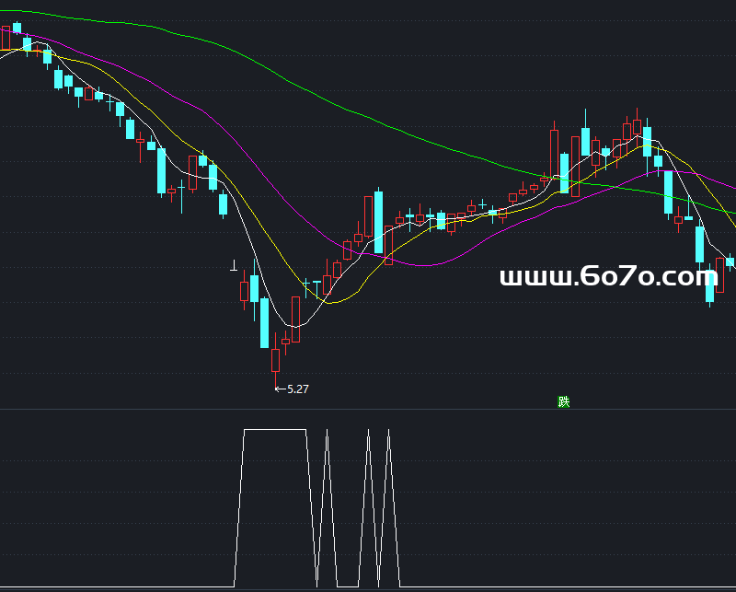
Task: Click the white ⊥ marker above the candles
Action: point(234,265)
